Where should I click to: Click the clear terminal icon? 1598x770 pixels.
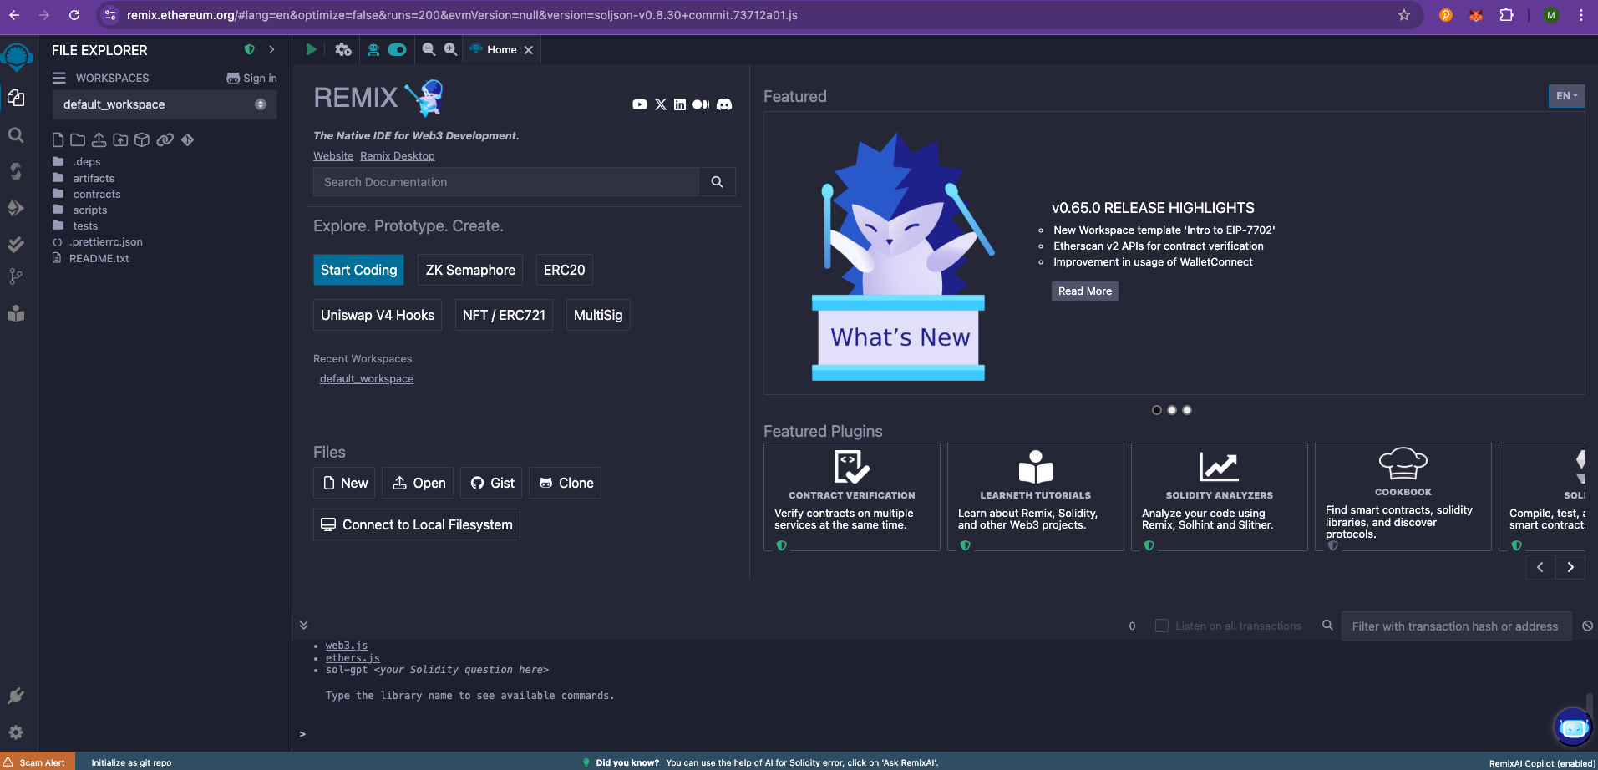pos(1587,626)
